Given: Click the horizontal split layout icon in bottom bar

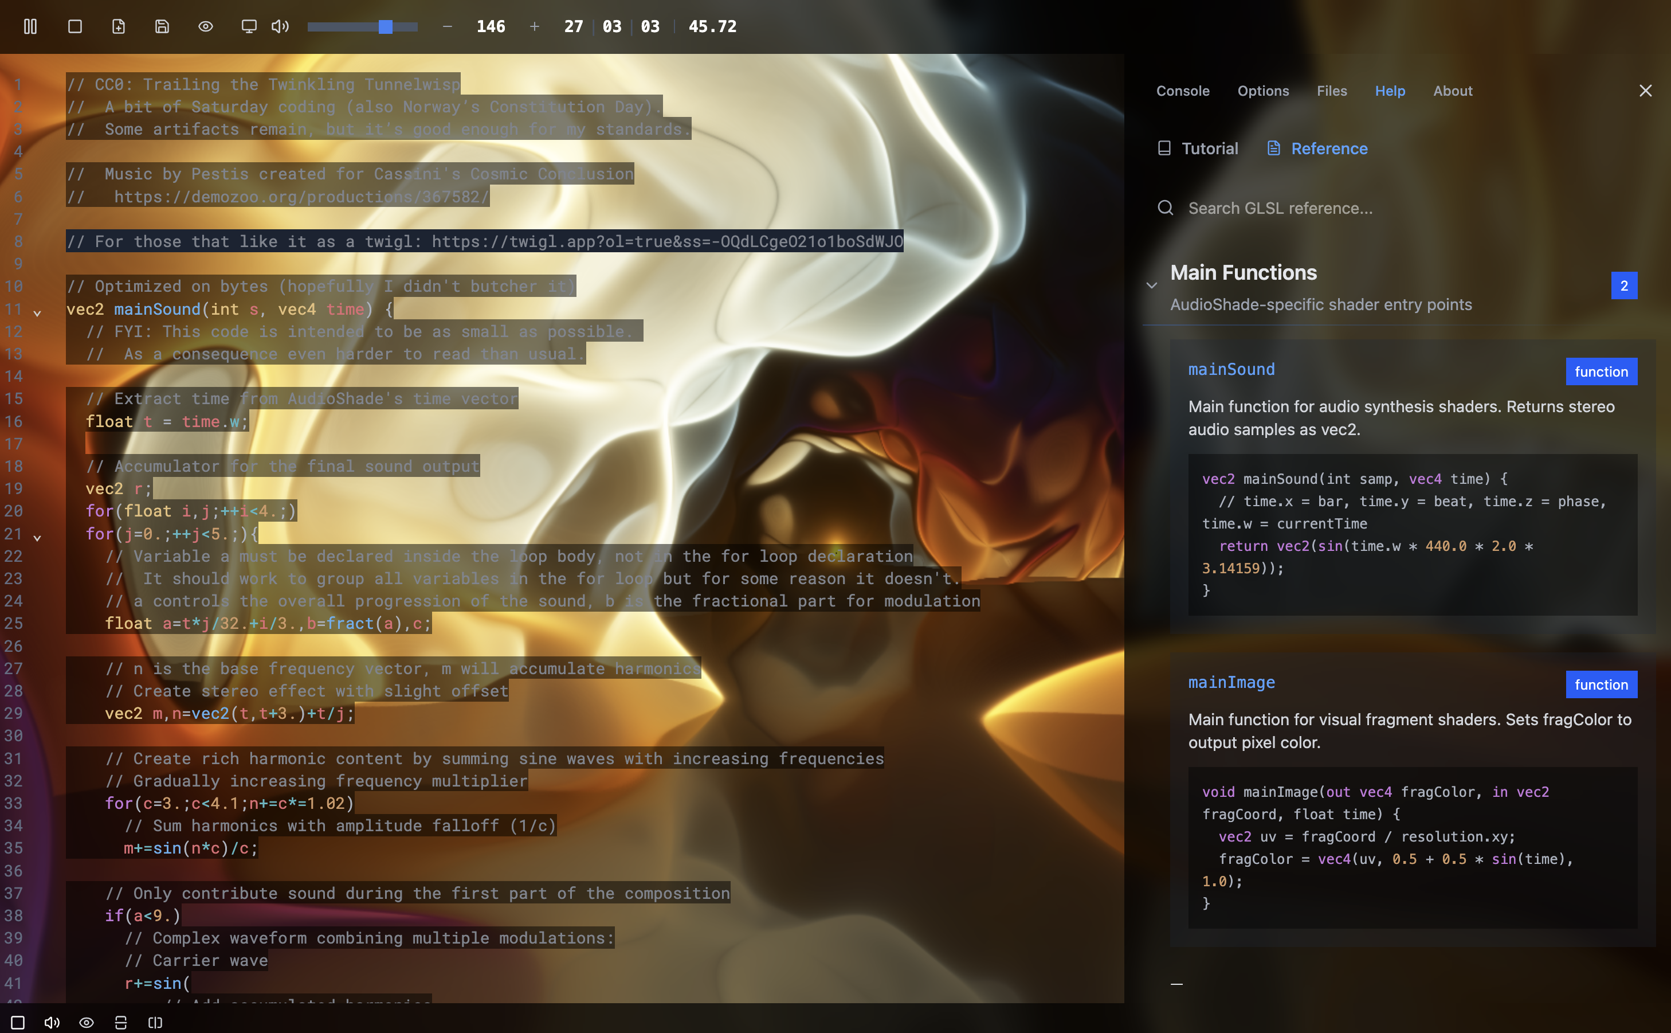Looking at the screenshot, I should [121, 1023].
